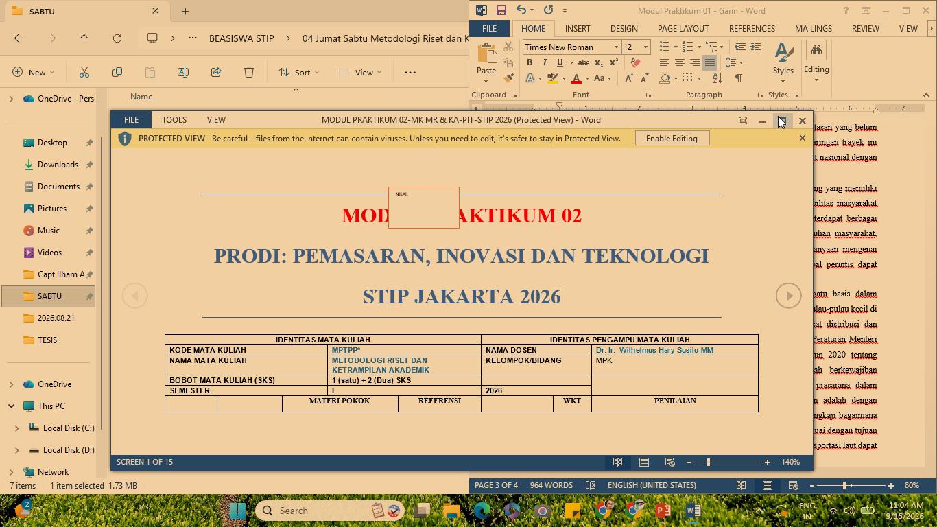
Task: Select the TESIS folder in the sidebar
Action: 48,340
